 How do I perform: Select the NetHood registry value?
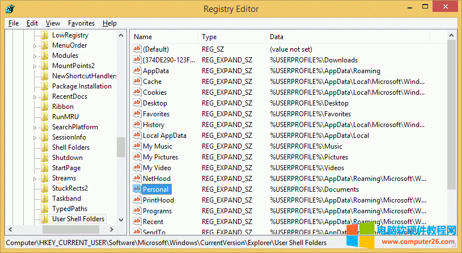pyautogui.click(x=156, y=179)
